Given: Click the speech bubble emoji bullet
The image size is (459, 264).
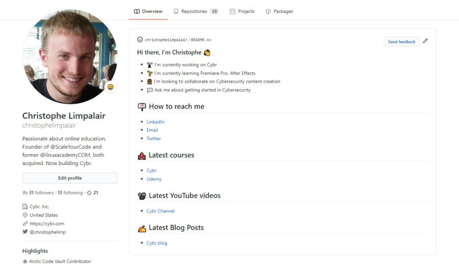Looking at the screenshot, I should [150, 90].
